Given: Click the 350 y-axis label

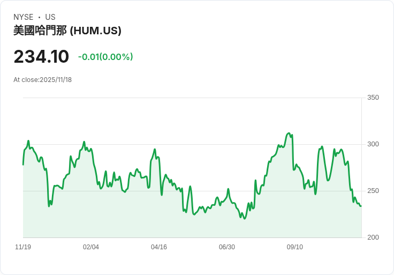Looking at the screenshot, I should pyautogui.click(x=373, y=98).
